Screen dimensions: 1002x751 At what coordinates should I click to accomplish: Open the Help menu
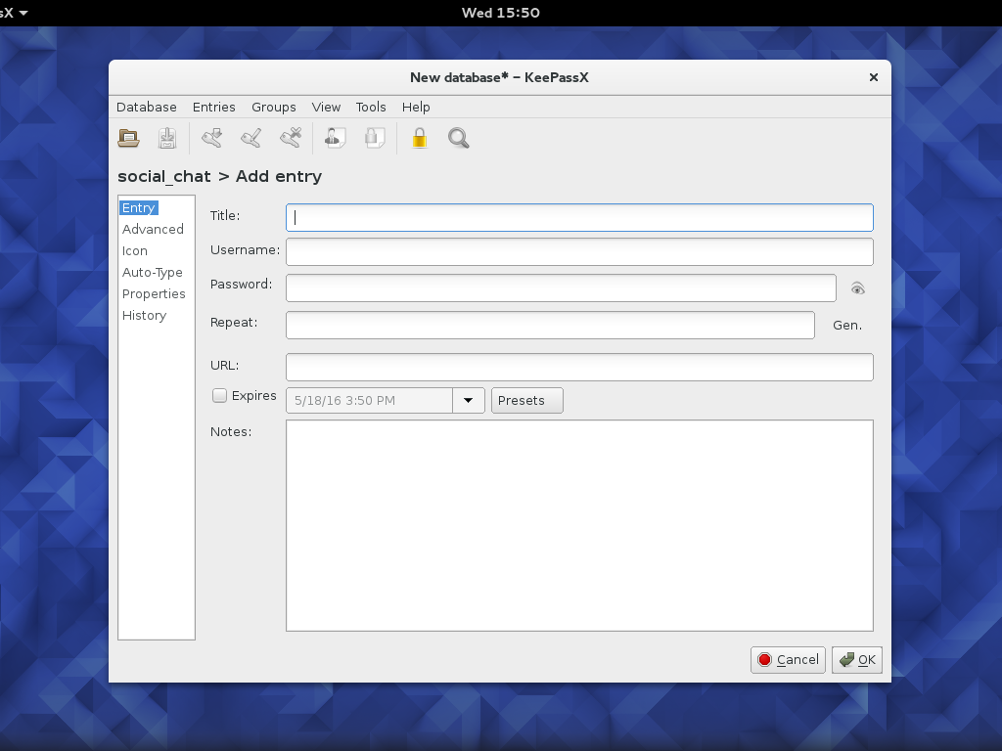click(416, 107)
